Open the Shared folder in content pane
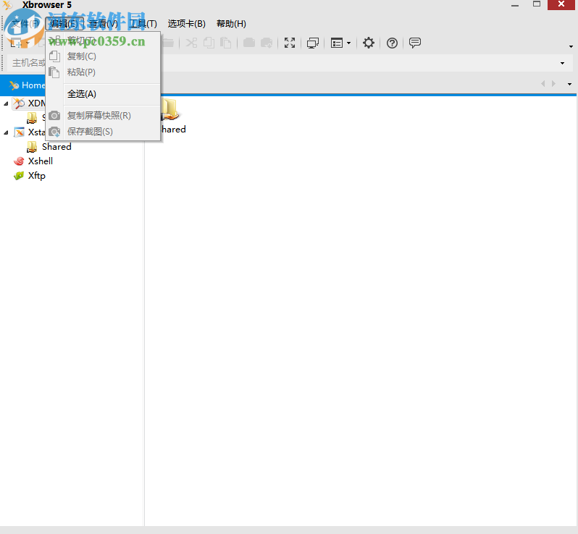The height and width of the screenshot is (534, 578). click(x=172, y=116)
